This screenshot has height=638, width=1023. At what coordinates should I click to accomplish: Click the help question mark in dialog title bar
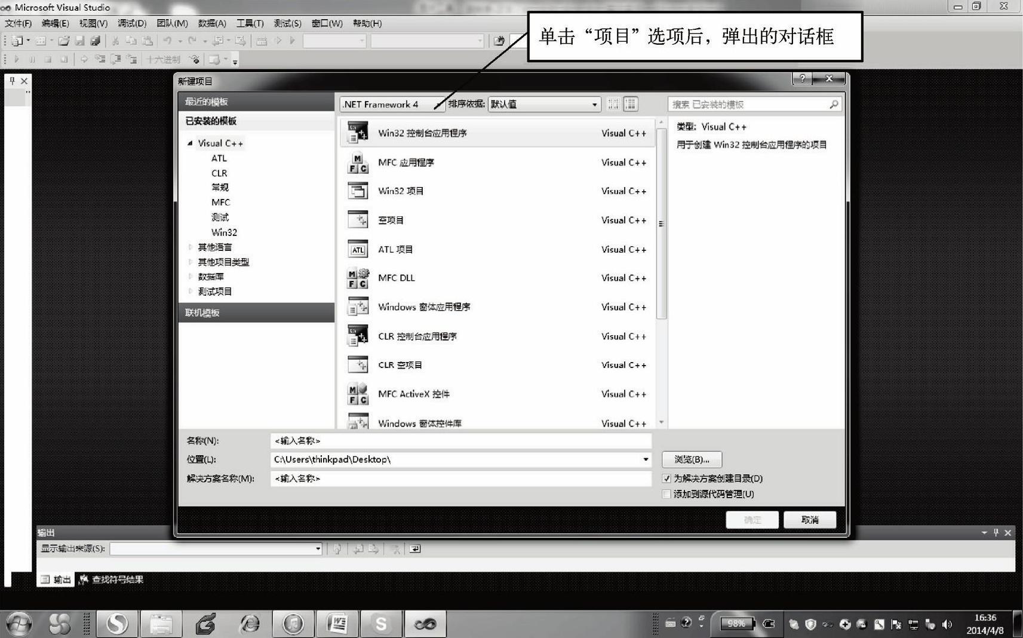coord(802,78)
